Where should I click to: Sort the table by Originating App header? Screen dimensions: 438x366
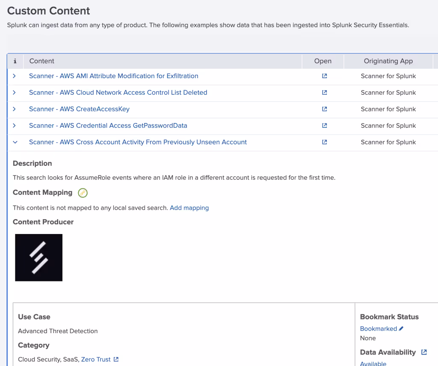tap(388, 61)
